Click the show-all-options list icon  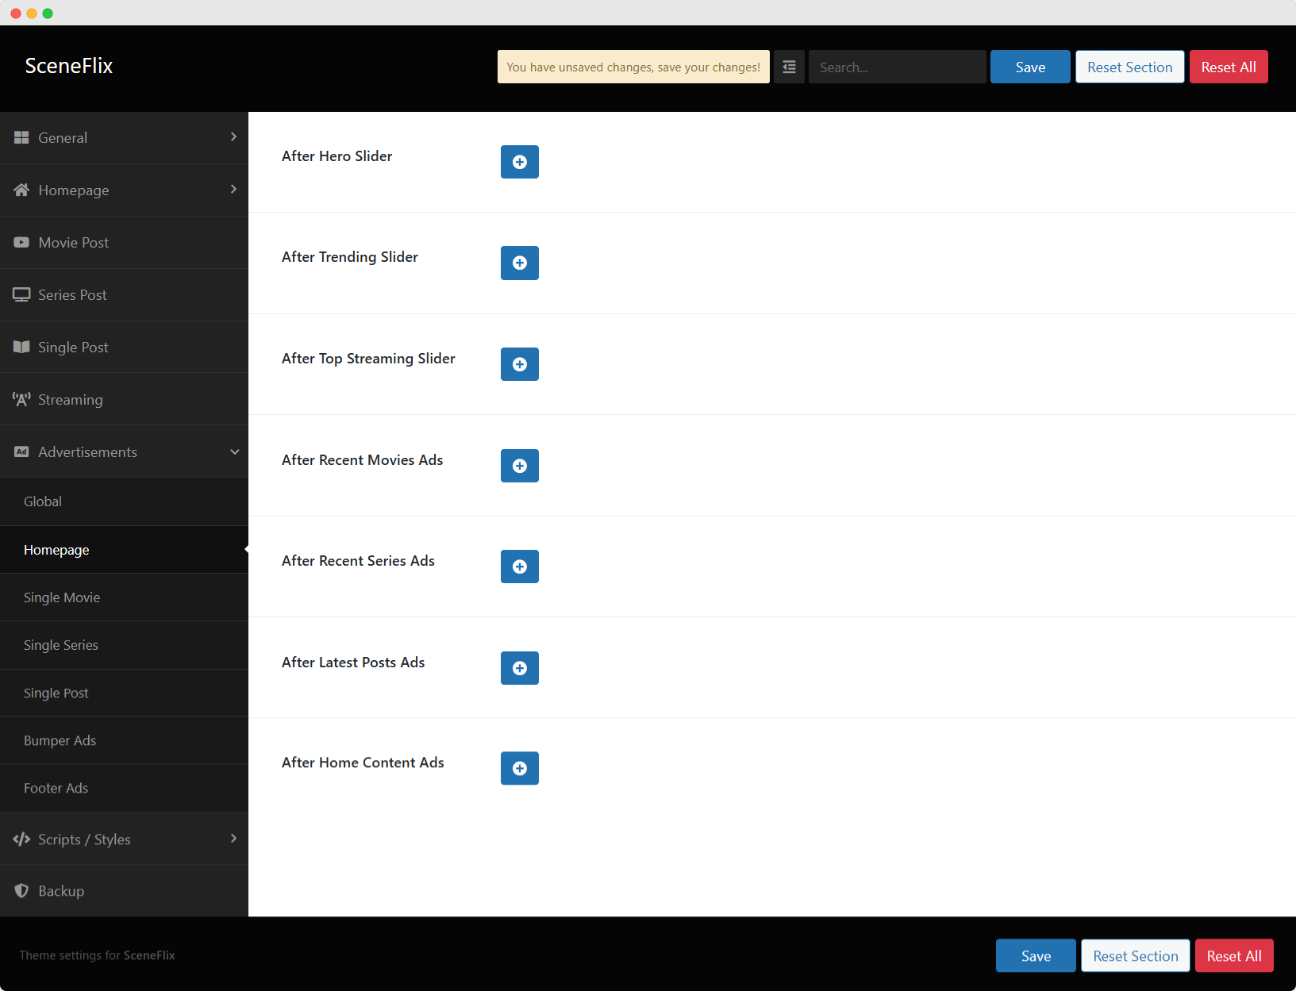pos(789,67)
